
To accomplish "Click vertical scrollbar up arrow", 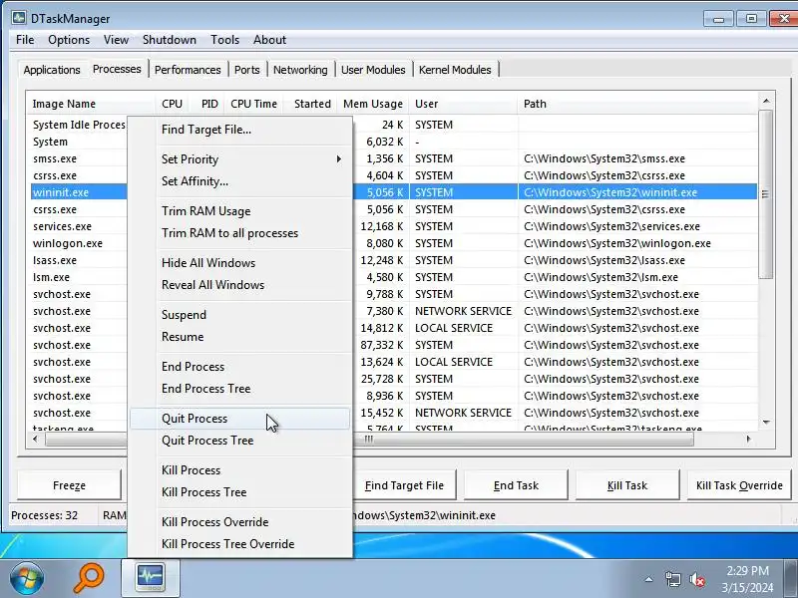I will [x=766, y=102].
